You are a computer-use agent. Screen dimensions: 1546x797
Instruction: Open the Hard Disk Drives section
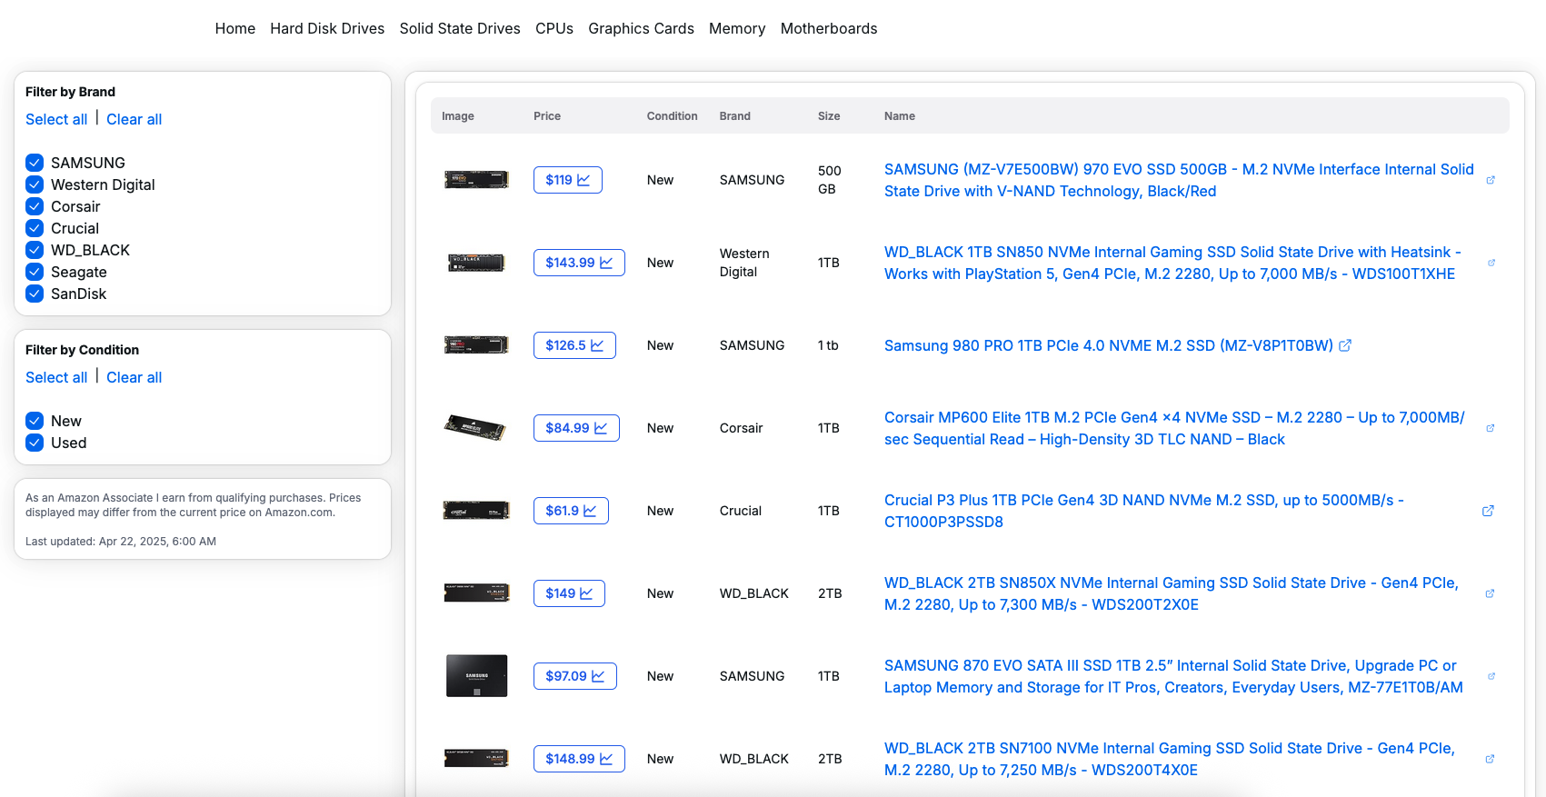(x=327, y=28)
